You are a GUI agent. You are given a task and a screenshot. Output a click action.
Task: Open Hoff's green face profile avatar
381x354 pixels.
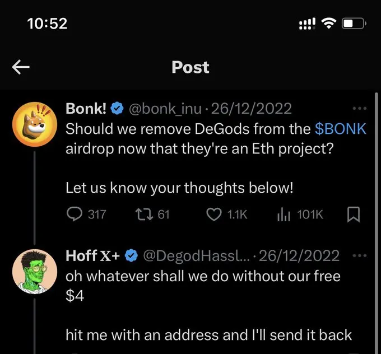[x=35, y=272]
